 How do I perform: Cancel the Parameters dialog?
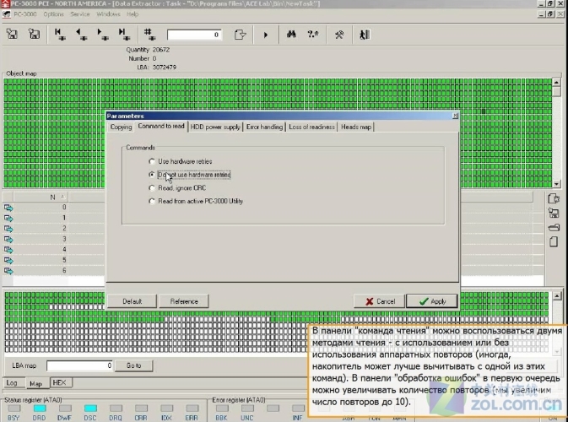click(x=379, y=301)
